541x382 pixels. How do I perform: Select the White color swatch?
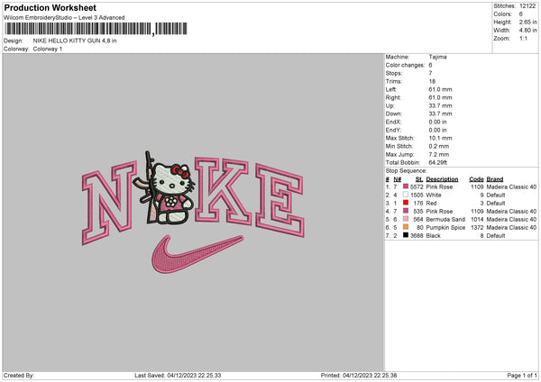click(x=406, y=195)
